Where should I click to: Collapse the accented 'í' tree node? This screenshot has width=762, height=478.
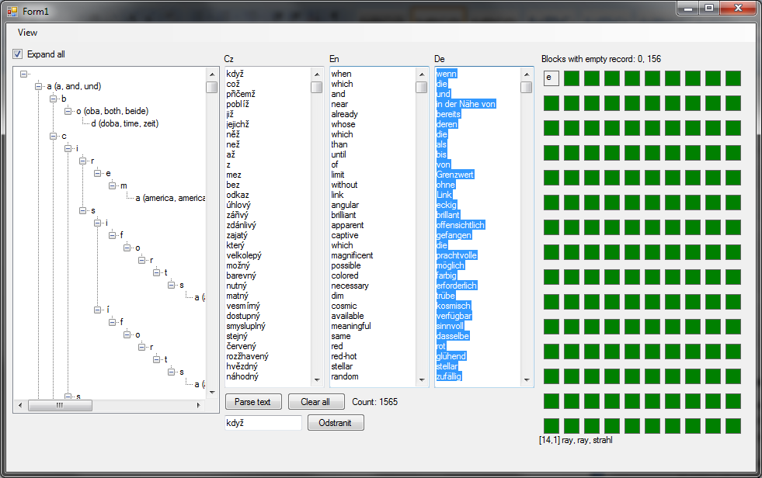coord(97,310)
